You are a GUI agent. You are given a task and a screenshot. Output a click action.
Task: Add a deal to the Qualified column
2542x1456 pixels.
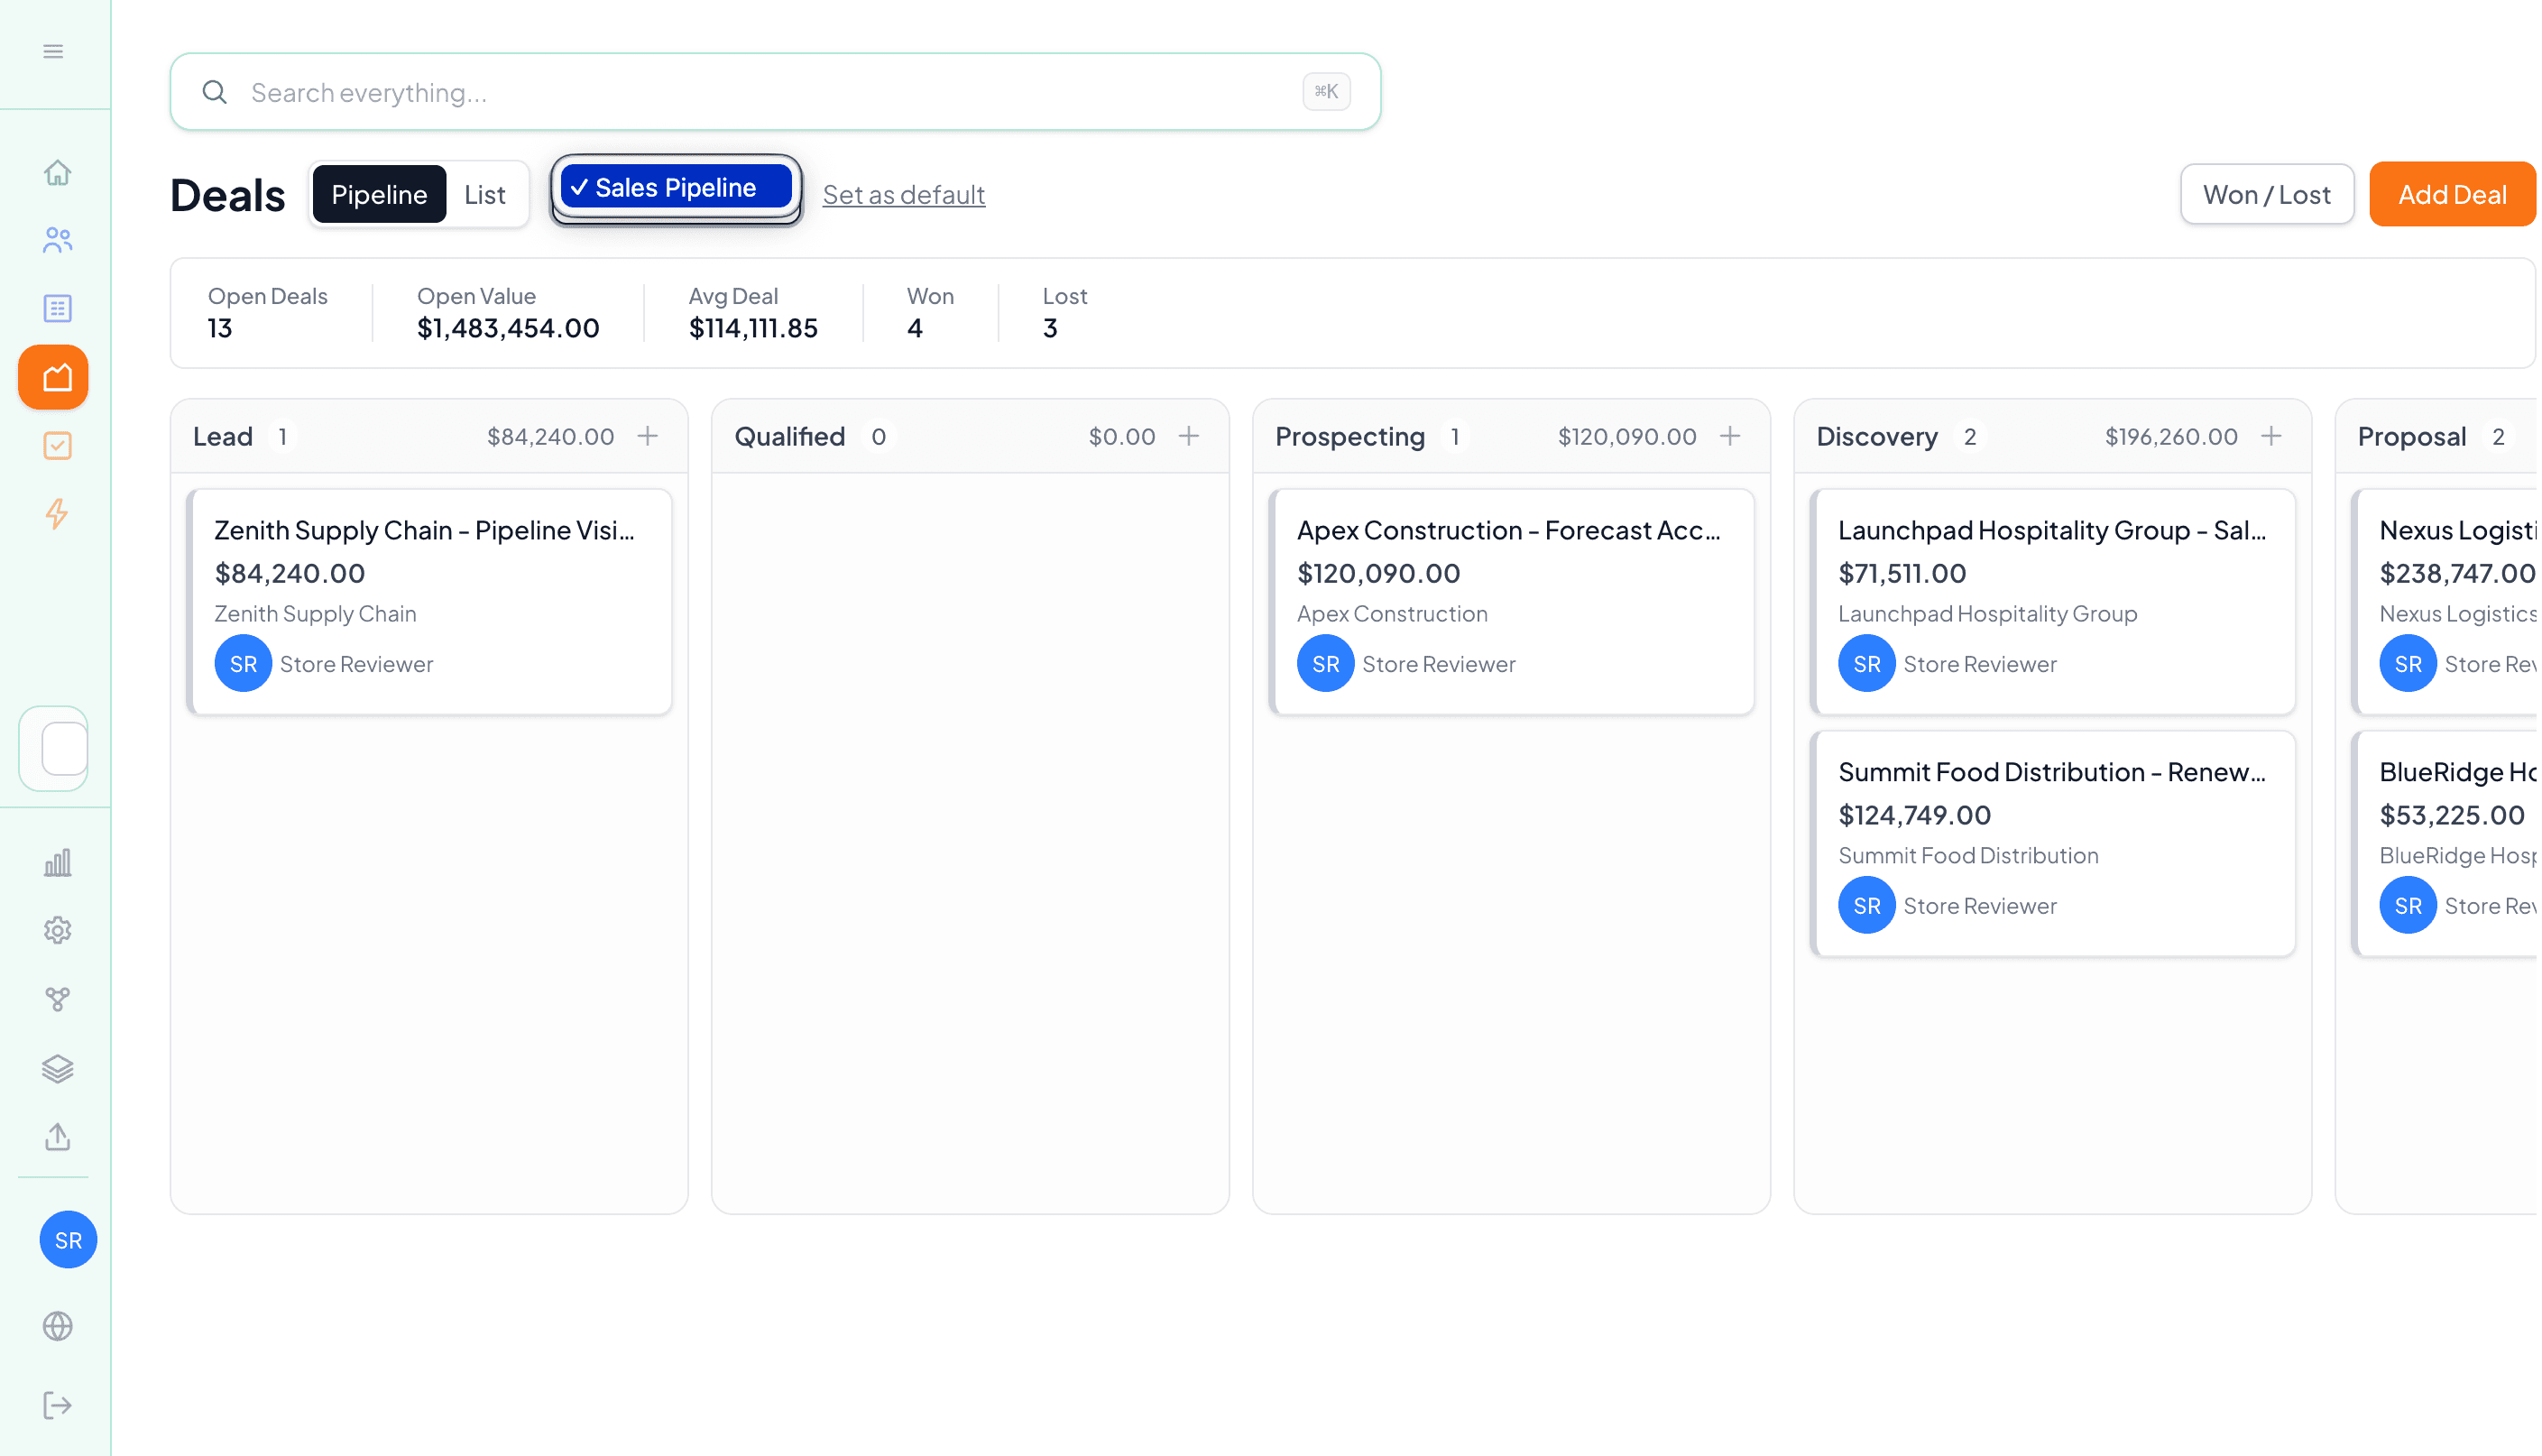click(1190, 436)
